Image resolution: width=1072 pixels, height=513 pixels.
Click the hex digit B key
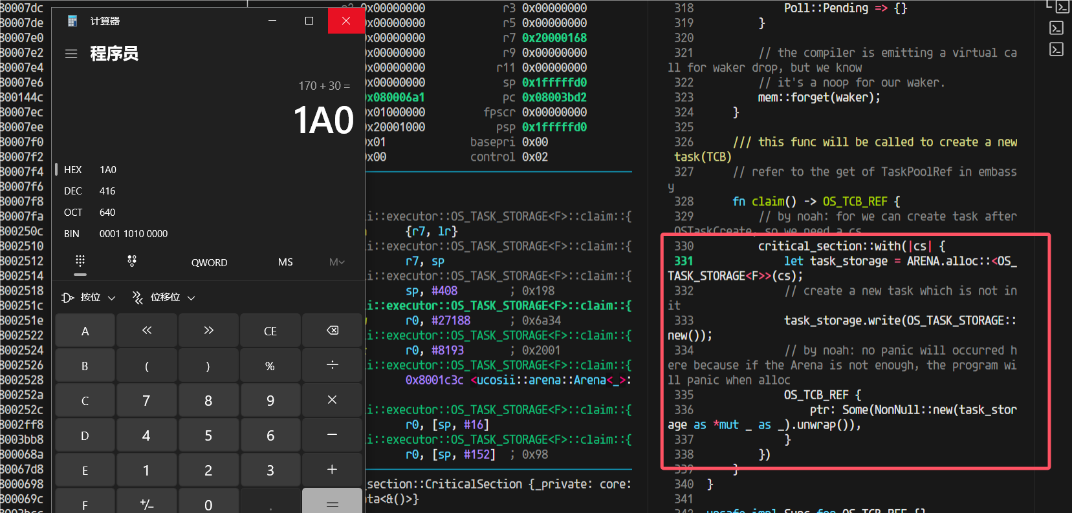tap(85, 366)
